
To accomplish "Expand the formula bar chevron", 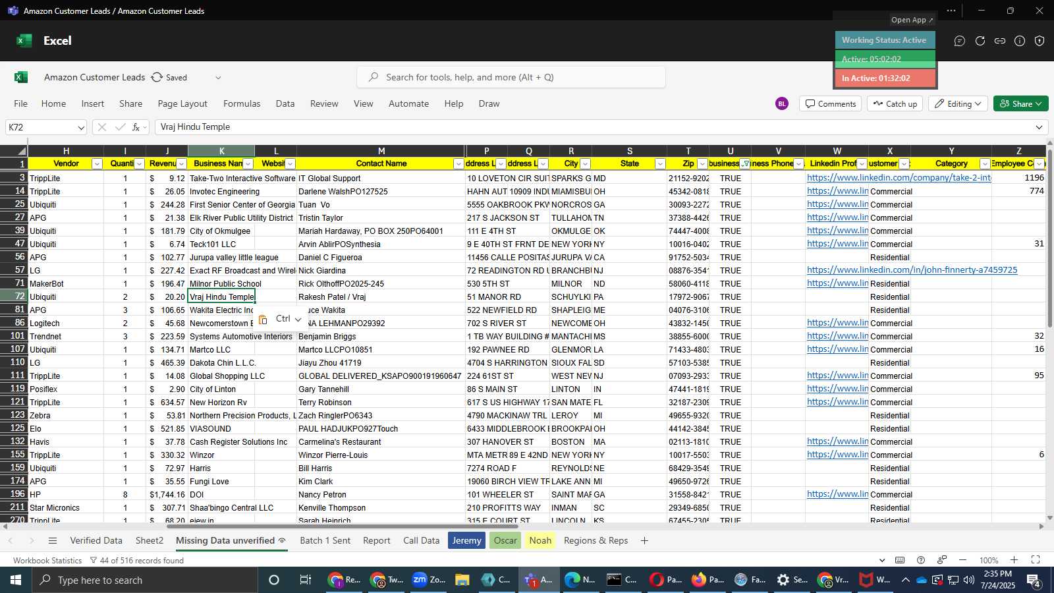I will tap(1040, 127).
